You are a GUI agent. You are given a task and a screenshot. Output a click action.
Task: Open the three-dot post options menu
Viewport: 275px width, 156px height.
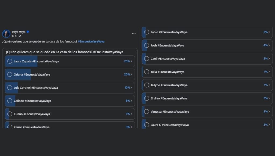coord(134,34)
